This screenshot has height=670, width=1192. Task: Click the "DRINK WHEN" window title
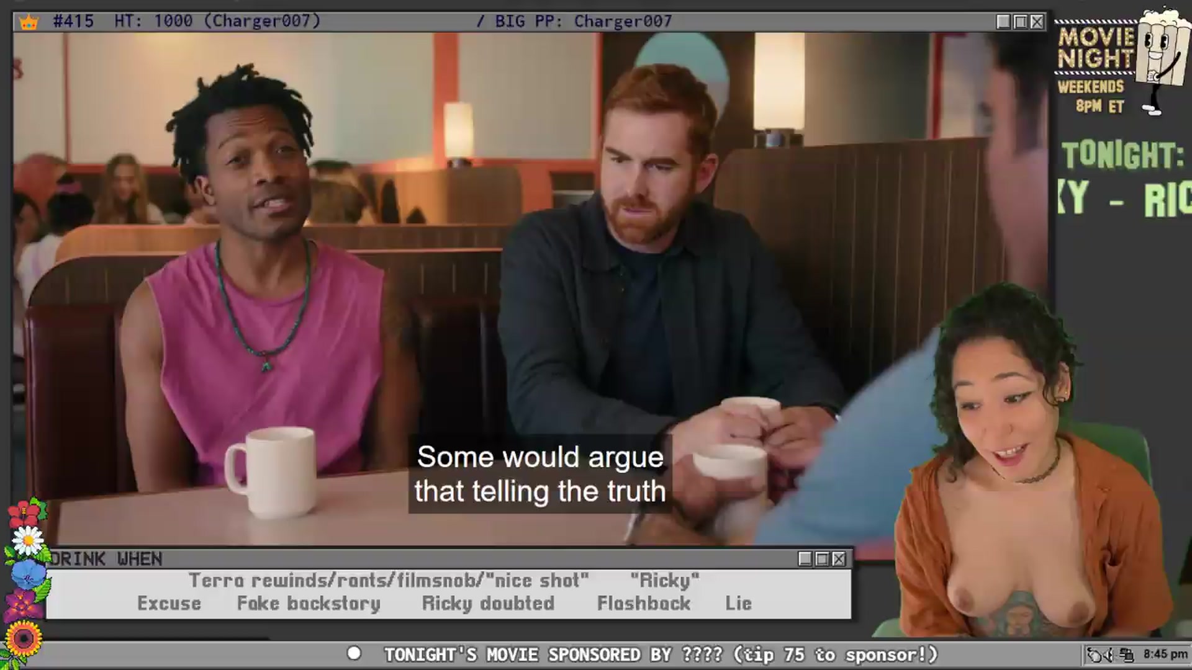pyautogui.click(x=106, y=559)
